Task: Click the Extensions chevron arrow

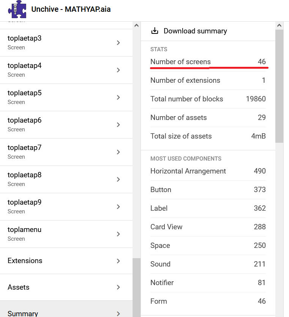Action: [118, 261]
